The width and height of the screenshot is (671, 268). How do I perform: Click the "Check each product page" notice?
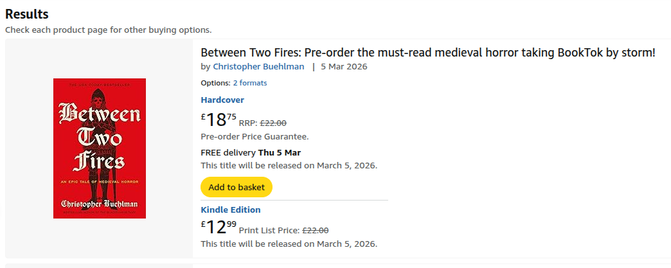[108, 30]
